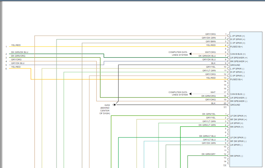Select the L I/P SPKR (+) terminal
The height and width of the screenshot is (168, 265).
pyautogui.click(x=237, y=36)
